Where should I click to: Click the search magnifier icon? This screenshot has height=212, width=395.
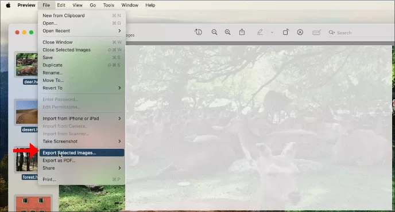click(332, 33)
